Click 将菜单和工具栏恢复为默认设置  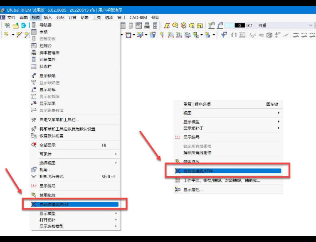(x=75, y=129)
